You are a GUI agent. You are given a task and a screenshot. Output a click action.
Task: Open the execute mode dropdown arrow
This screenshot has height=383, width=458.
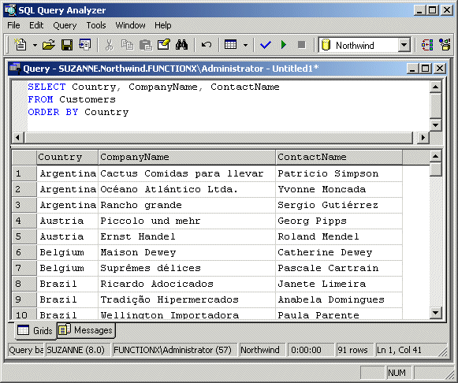coord(245,45)
